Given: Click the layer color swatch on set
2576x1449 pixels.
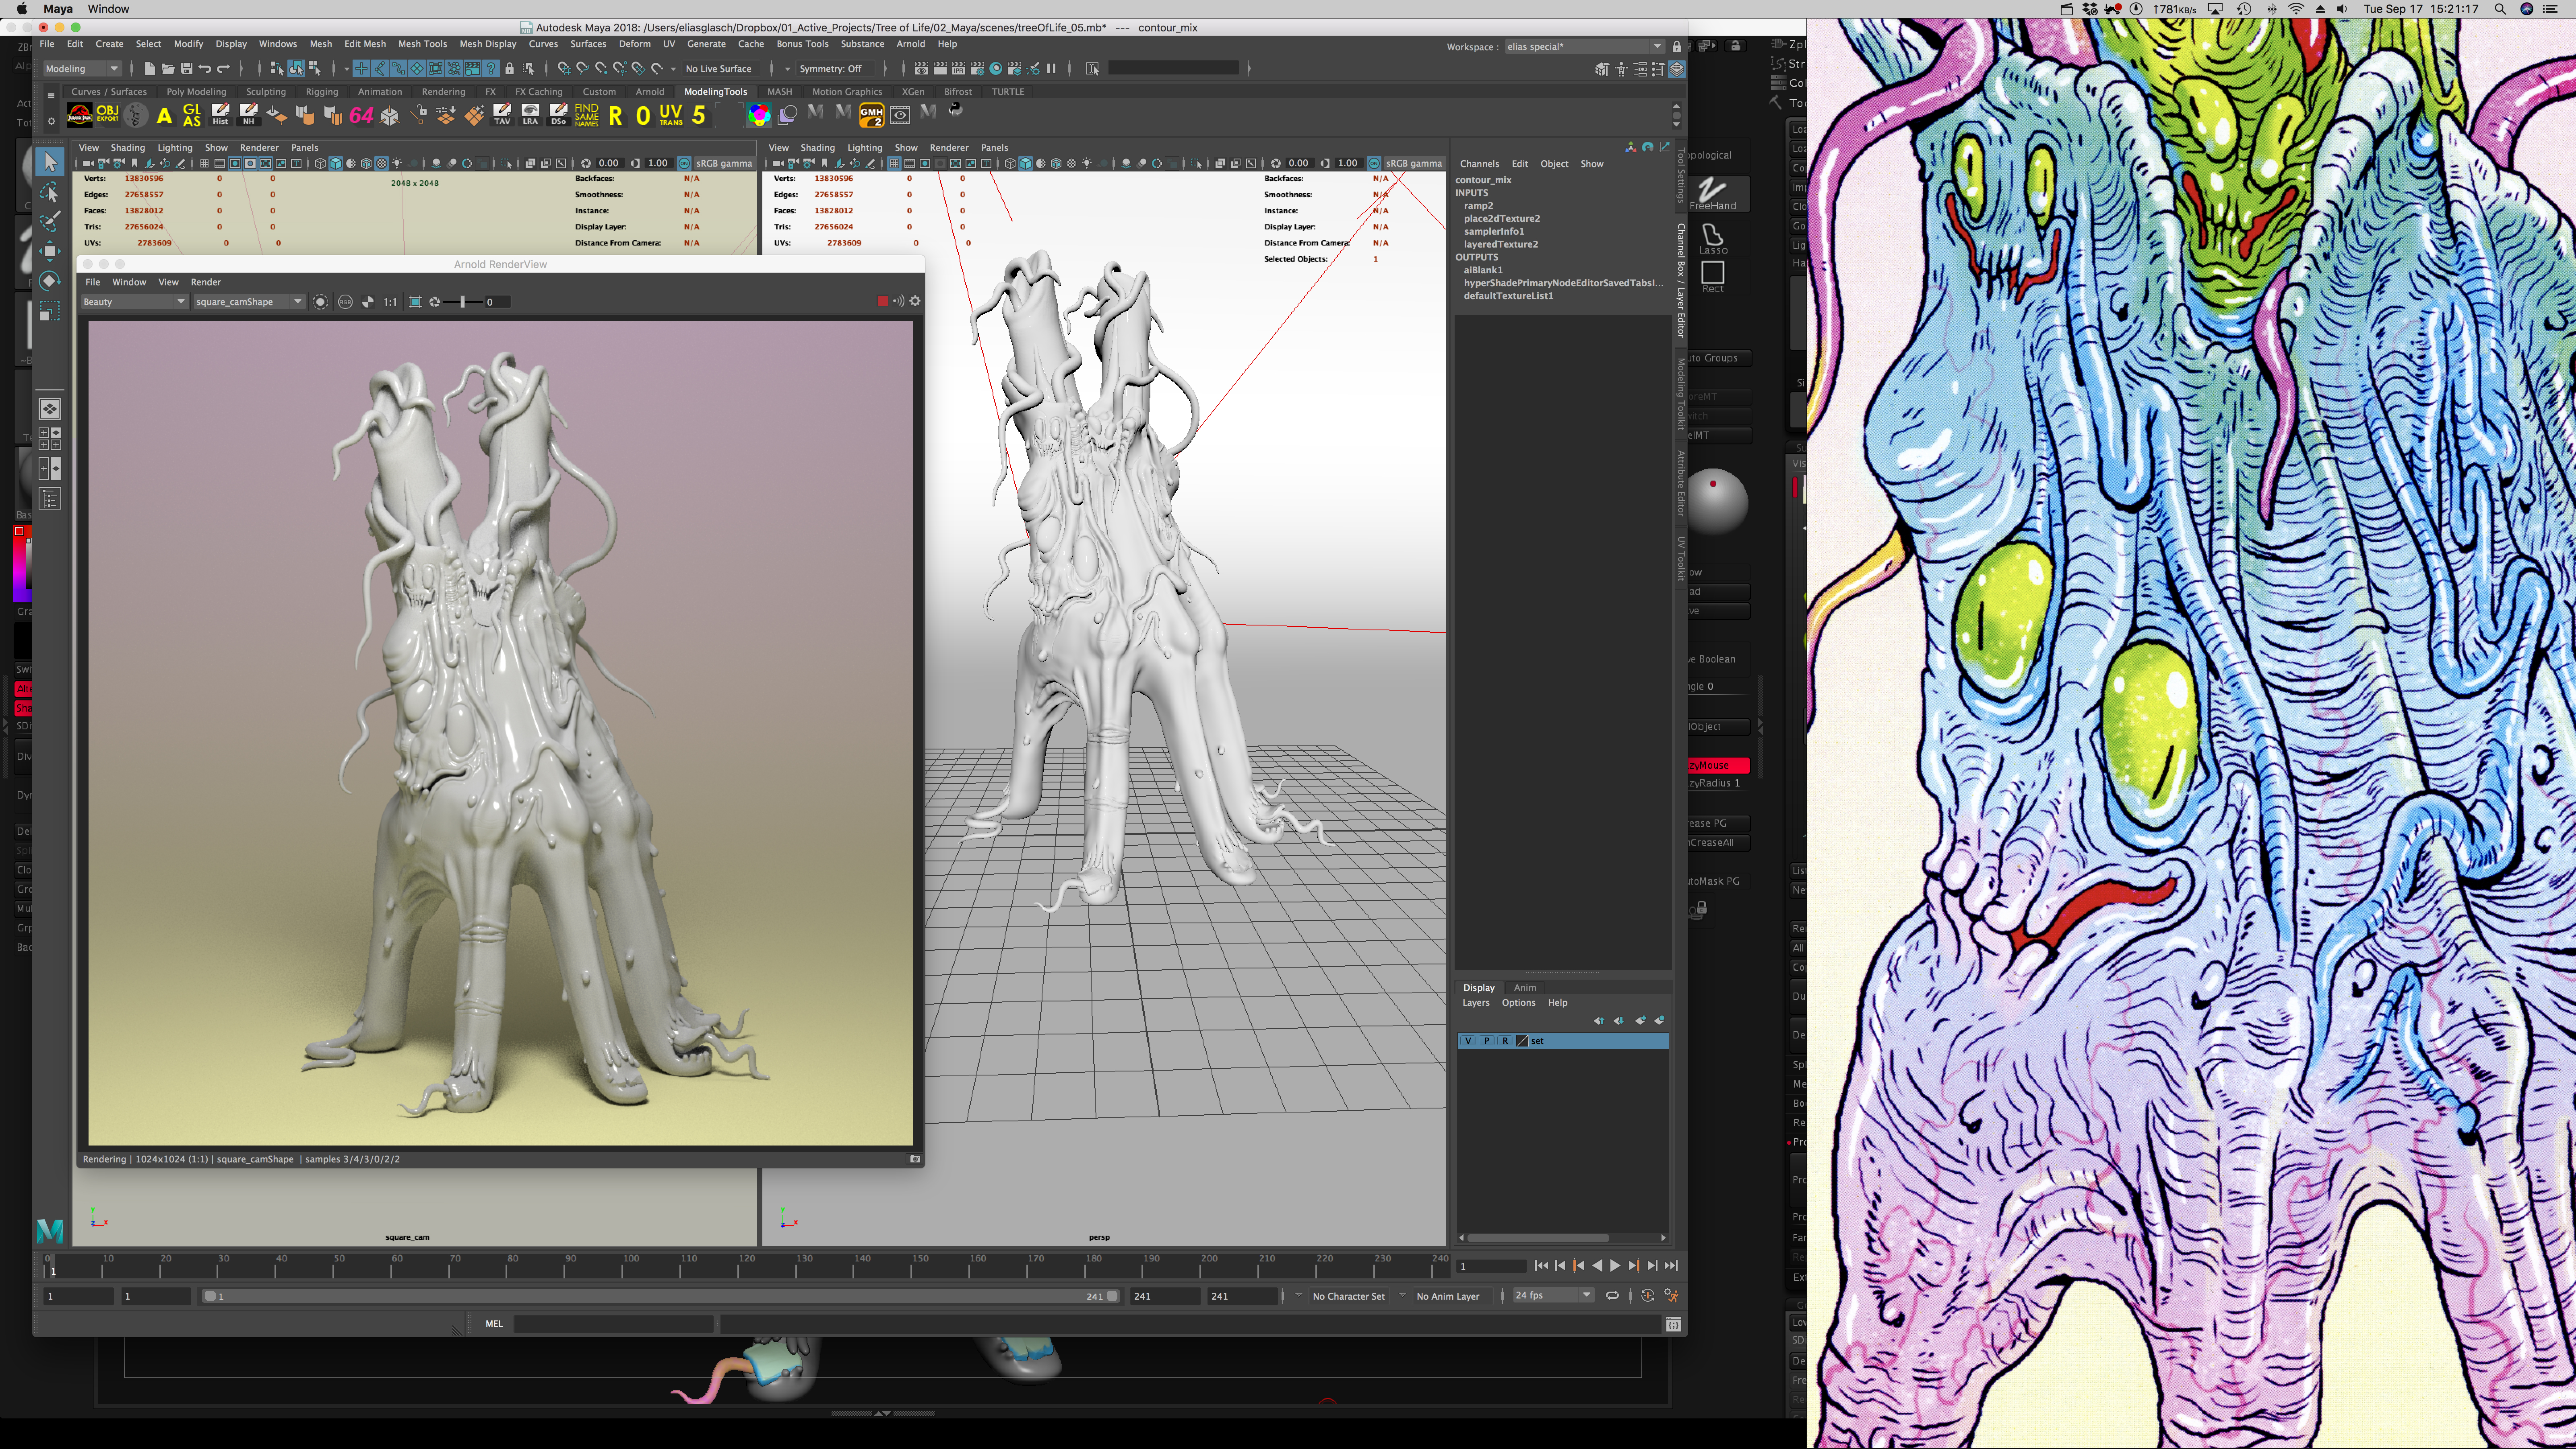Looking at the screenshot, I should coord(1522,1041).
